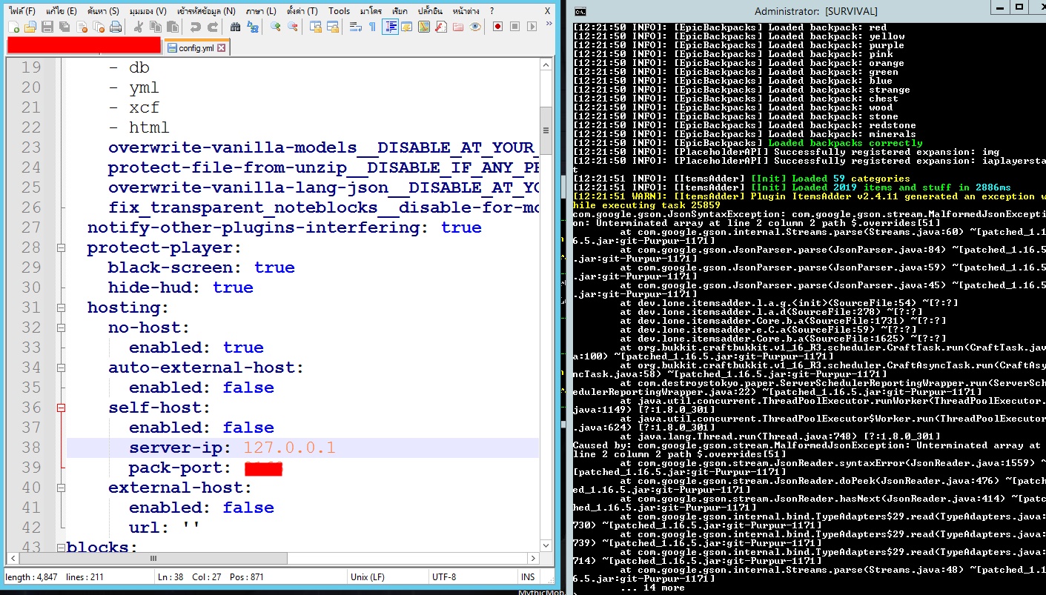Collapse the hosting section fold marker
This screenshot has height=595, width=1046.
pyautogui.click(x=61, y=308)
